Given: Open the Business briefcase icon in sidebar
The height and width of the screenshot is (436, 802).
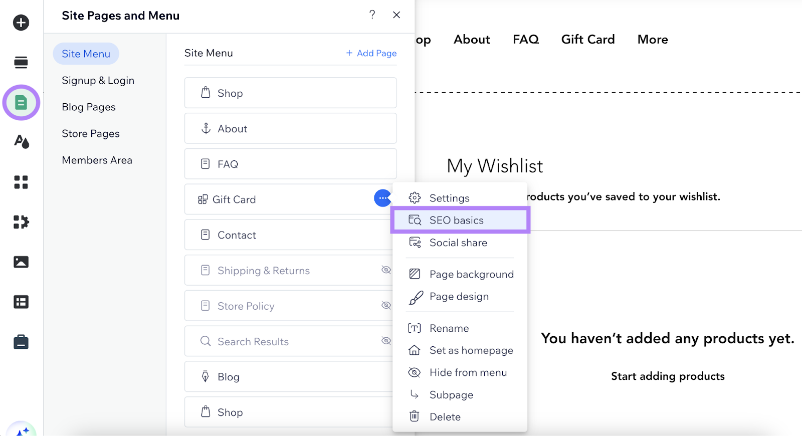Looking at the screenshot, I should [21, 342].
